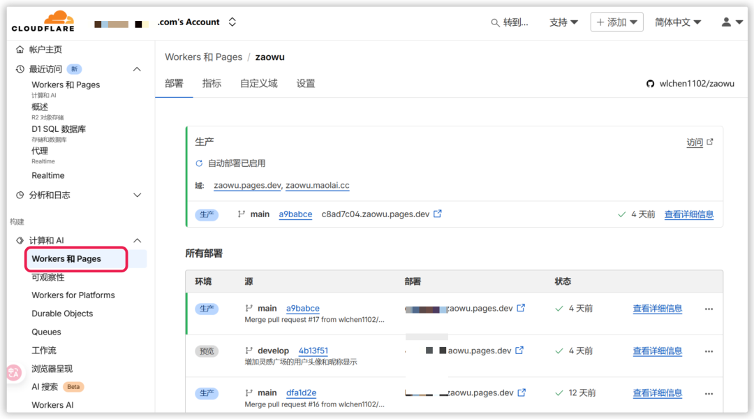Open Durable Objects in sidebar
This screenshot has height=419, width=754.
63,314
